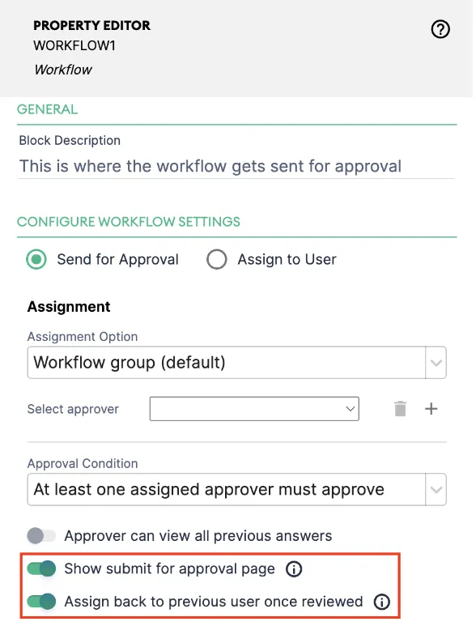Show info for submit for approval page
Screen dimensions: 476x630
tap(294, 569)
